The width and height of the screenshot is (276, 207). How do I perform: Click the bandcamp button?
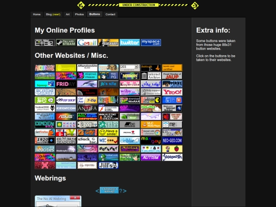click(x=130, y=124)
